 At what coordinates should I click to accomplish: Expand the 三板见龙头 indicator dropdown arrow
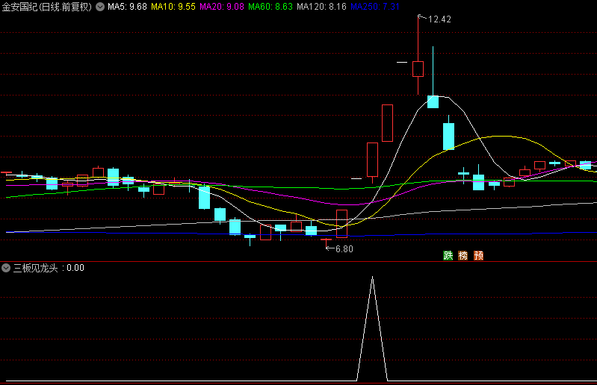pyautogui.click(x=6, y=268)
